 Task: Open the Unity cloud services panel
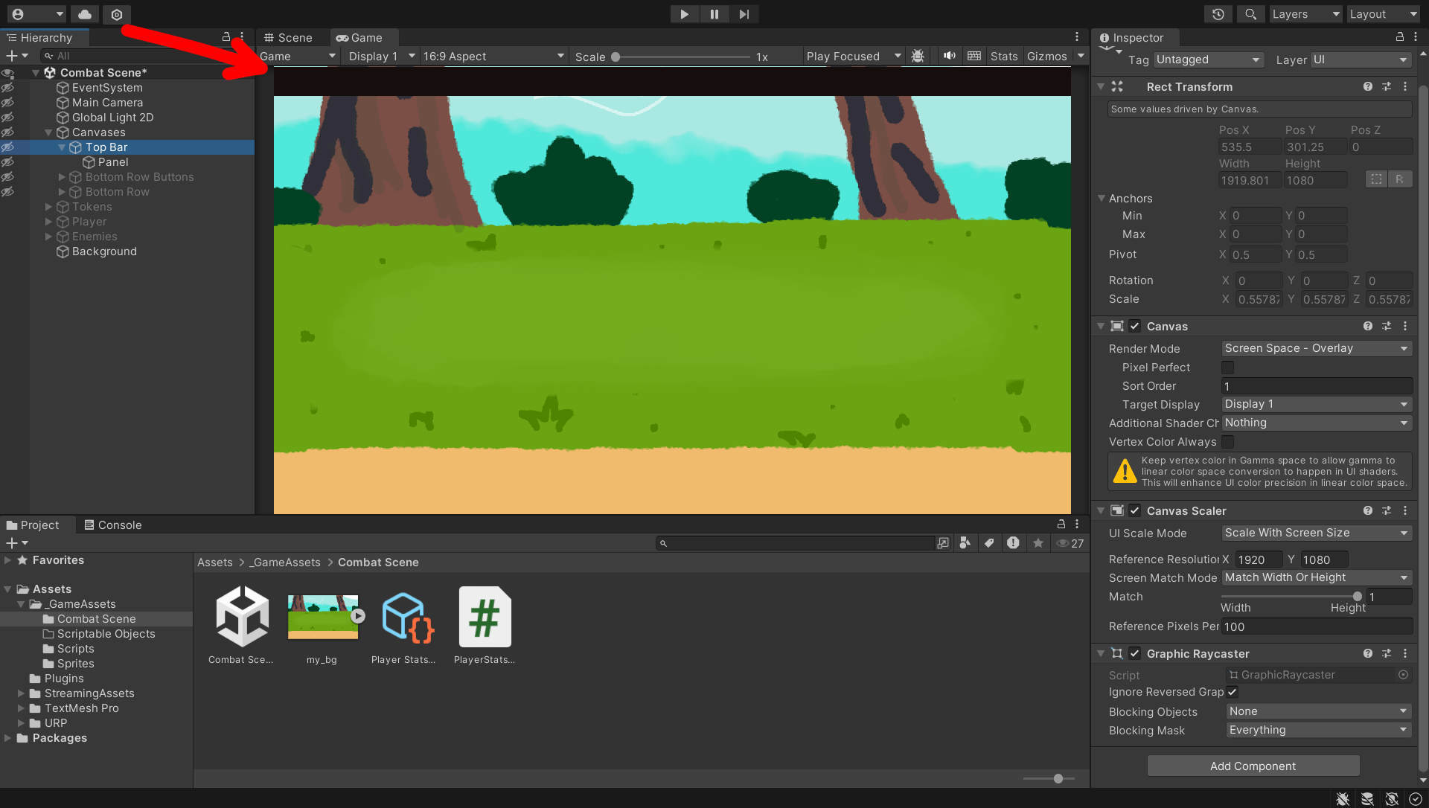pyautogui.click(x=84, y=13)
